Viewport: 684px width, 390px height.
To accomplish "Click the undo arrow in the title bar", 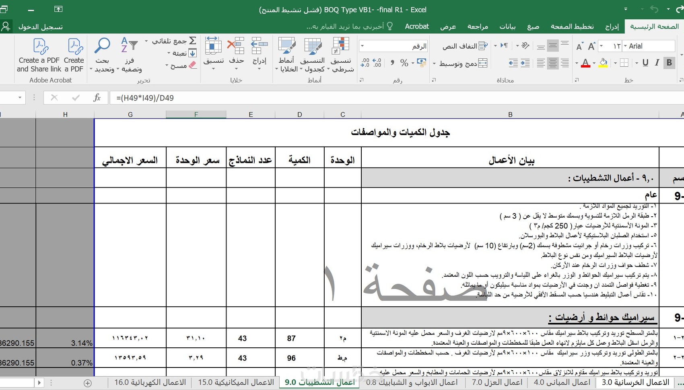I will pyautogui.click(x=654, y=9).
